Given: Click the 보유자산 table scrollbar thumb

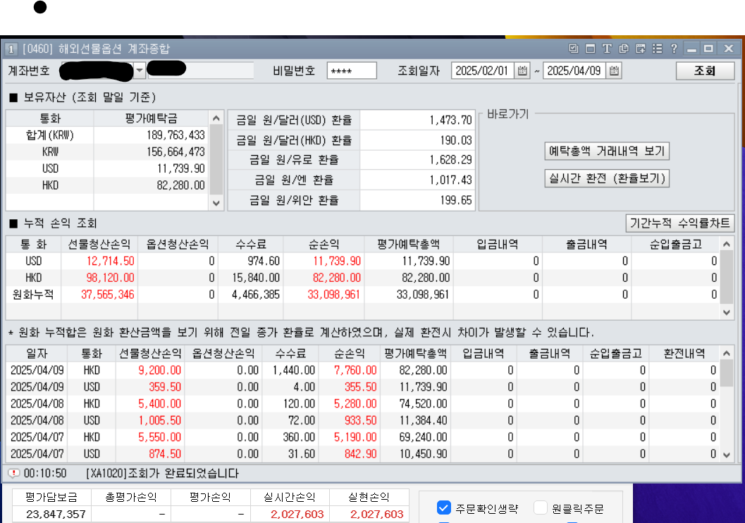Looking at the screenshot, I should 216,159.
